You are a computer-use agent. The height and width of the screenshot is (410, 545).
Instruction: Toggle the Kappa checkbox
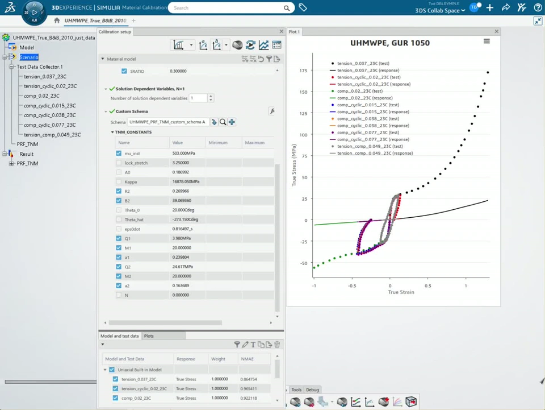[x=119, y=181]
